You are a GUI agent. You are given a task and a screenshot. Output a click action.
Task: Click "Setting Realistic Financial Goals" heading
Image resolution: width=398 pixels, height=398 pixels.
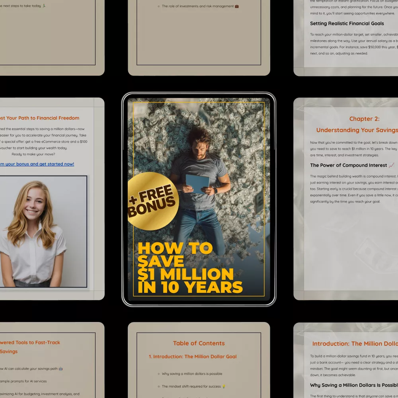[347, 23]
